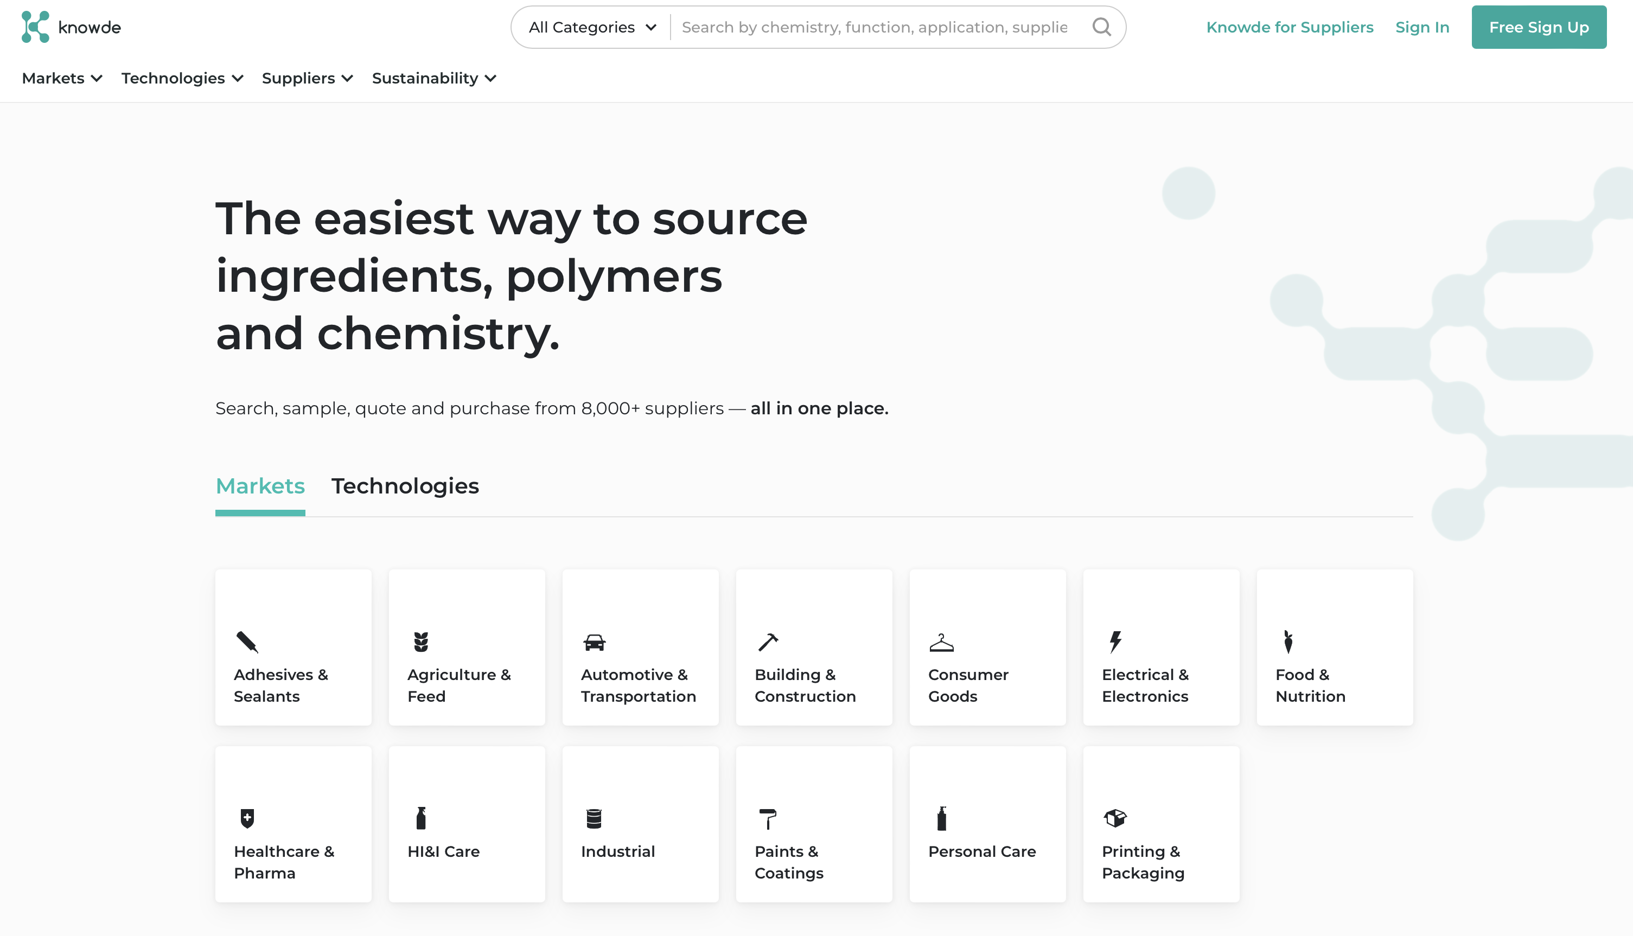Select the Paints & Coatings roller icon
Screen dimensions: 1633x936
pyautogui.click(x=768, y=818)
